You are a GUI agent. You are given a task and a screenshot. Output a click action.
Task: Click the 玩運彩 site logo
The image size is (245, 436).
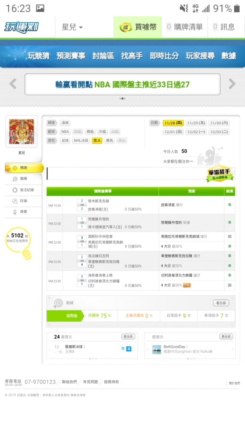[21, 27]
